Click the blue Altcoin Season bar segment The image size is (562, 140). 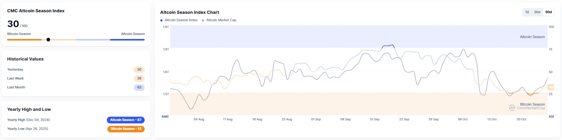click(127, 40)
